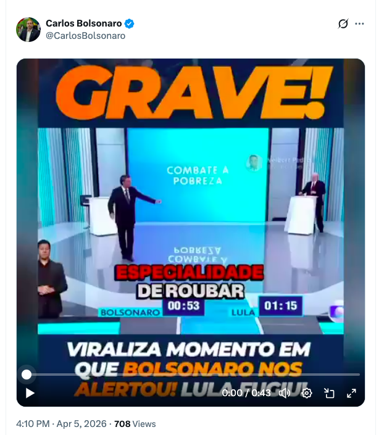Open the post timestamp 4:10 PM link
This screenshot has height=435, width=392.
pos(33,424)
